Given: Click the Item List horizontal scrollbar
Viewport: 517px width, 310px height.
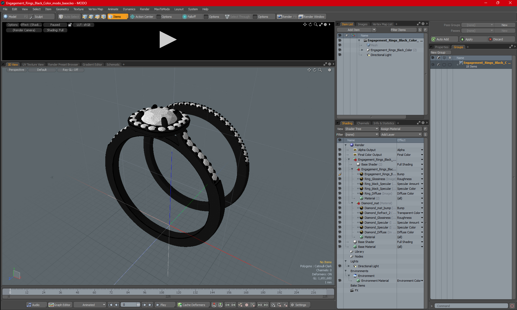Looking at the screenshot, I should click(372, 117).
